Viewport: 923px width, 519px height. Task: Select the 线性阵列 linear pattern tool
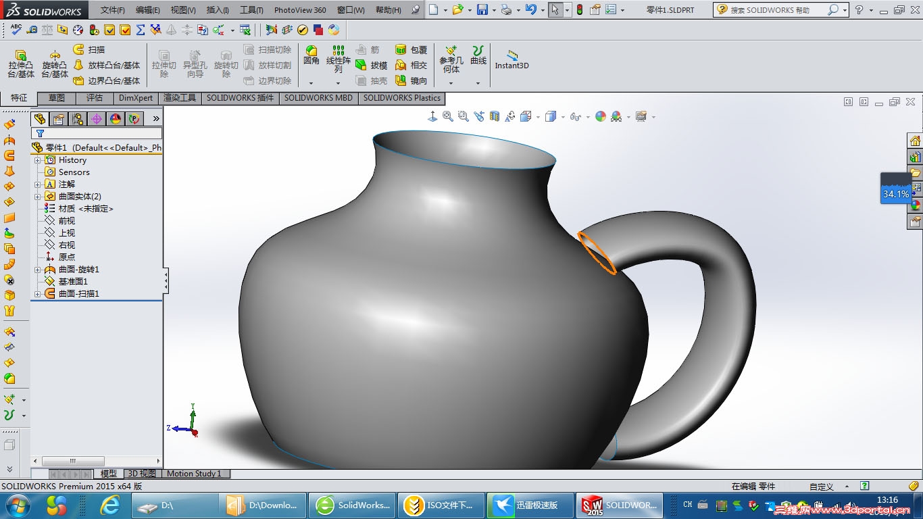(x=338, y=59)
